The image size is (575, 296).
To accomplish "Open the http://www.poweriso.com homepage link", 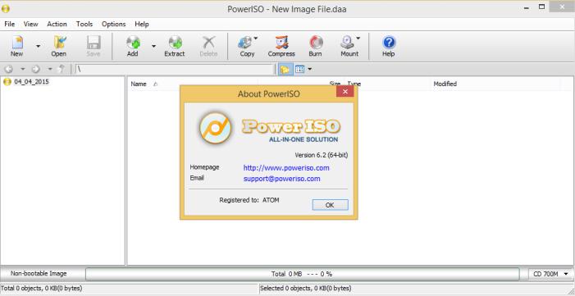I will point(286,168).
